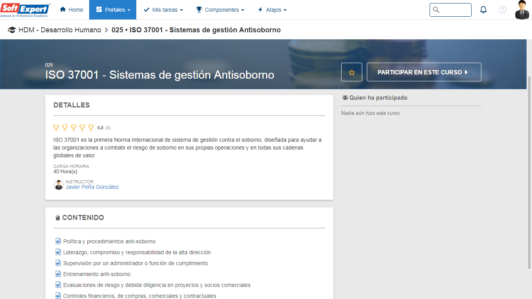Open Política y procedimientos anti-soborno content
Image resolution: width=532 pixels, height=299 pixels.
109,241
